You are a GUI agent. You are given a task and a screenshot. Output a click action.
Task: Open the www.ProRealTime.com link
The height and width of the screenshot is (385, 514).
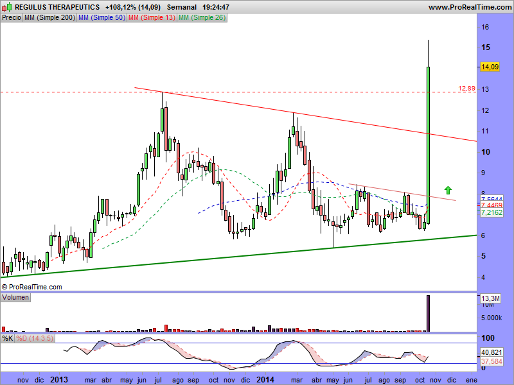tap(470, 7)
